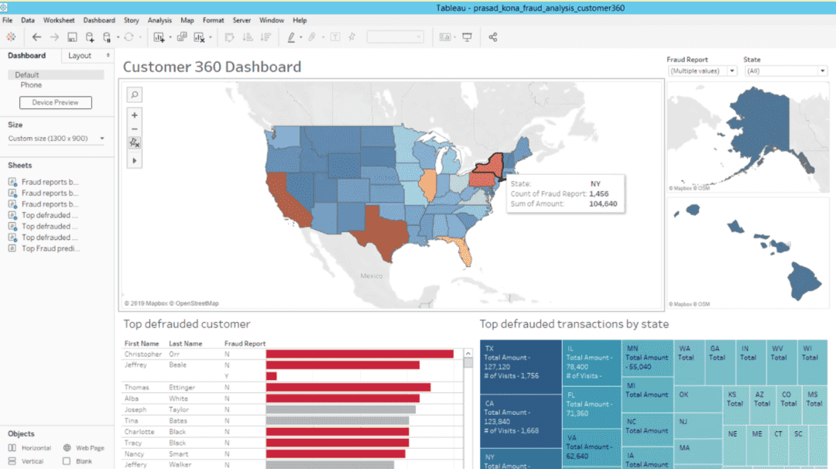Click the Device Preview button

pyautogui.click(x=55, y=102)
